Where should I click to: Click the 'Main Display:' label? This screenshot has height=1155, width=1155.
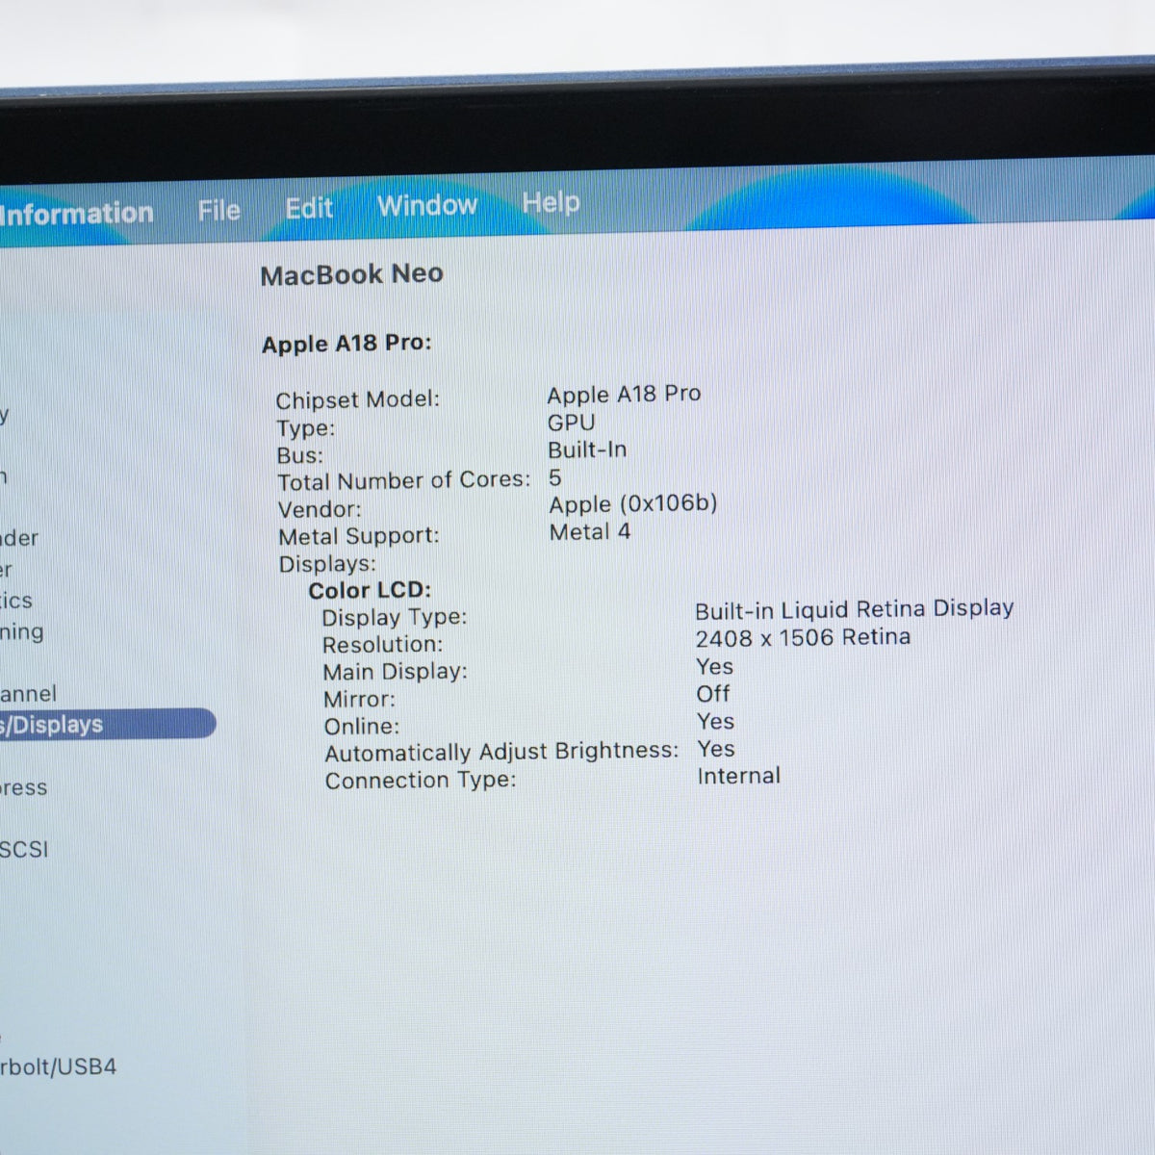coord(395,672)
